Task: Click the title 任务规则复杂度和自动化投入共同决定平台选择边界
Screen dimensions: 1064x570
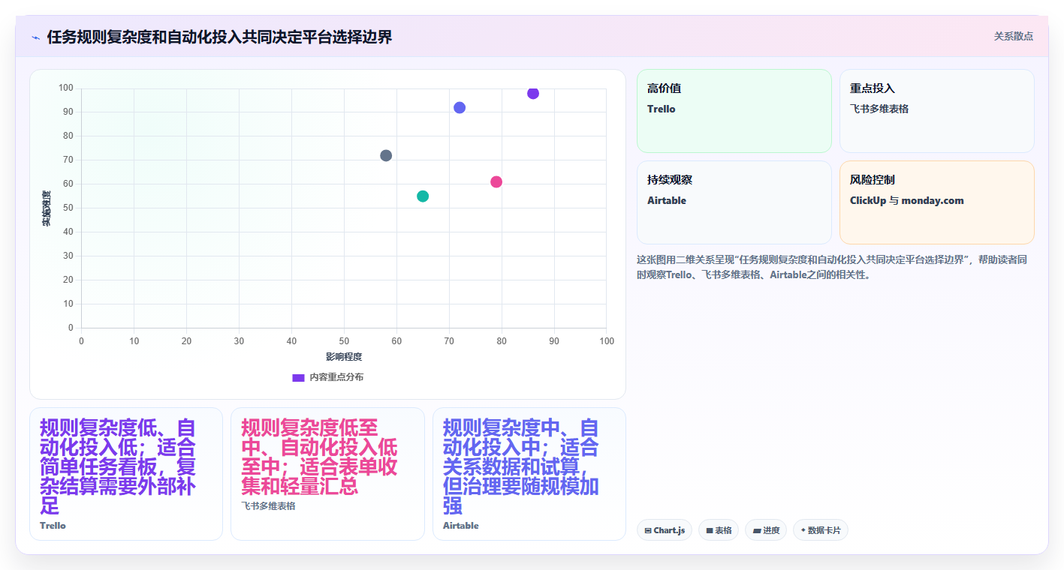Action: [x=219, y=37]
